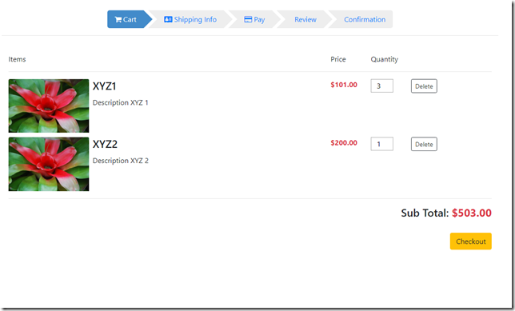This screenshot has width=515, height=311.
Task: Open the Confirmation step
Action: [365, 19]
